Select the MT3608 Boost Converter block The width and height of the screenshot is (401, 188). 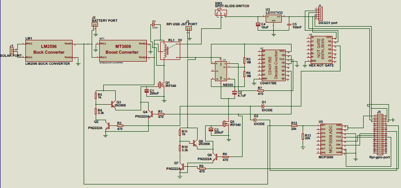tap(123, 51)
